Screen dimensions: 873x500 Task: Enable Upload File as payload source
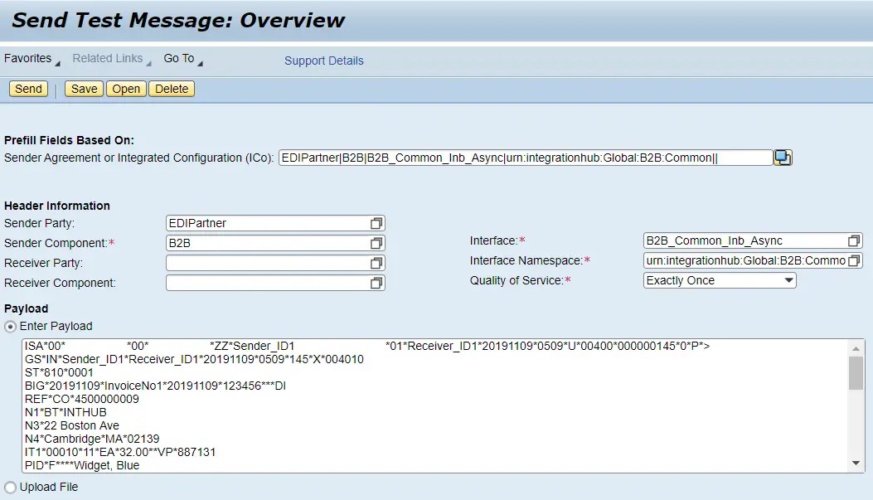(8, 487)
